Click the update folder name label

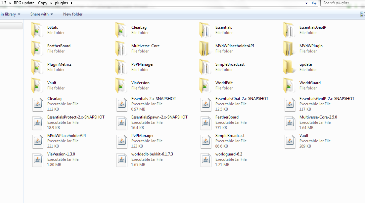pyautogui.click(x=306, y=64)
